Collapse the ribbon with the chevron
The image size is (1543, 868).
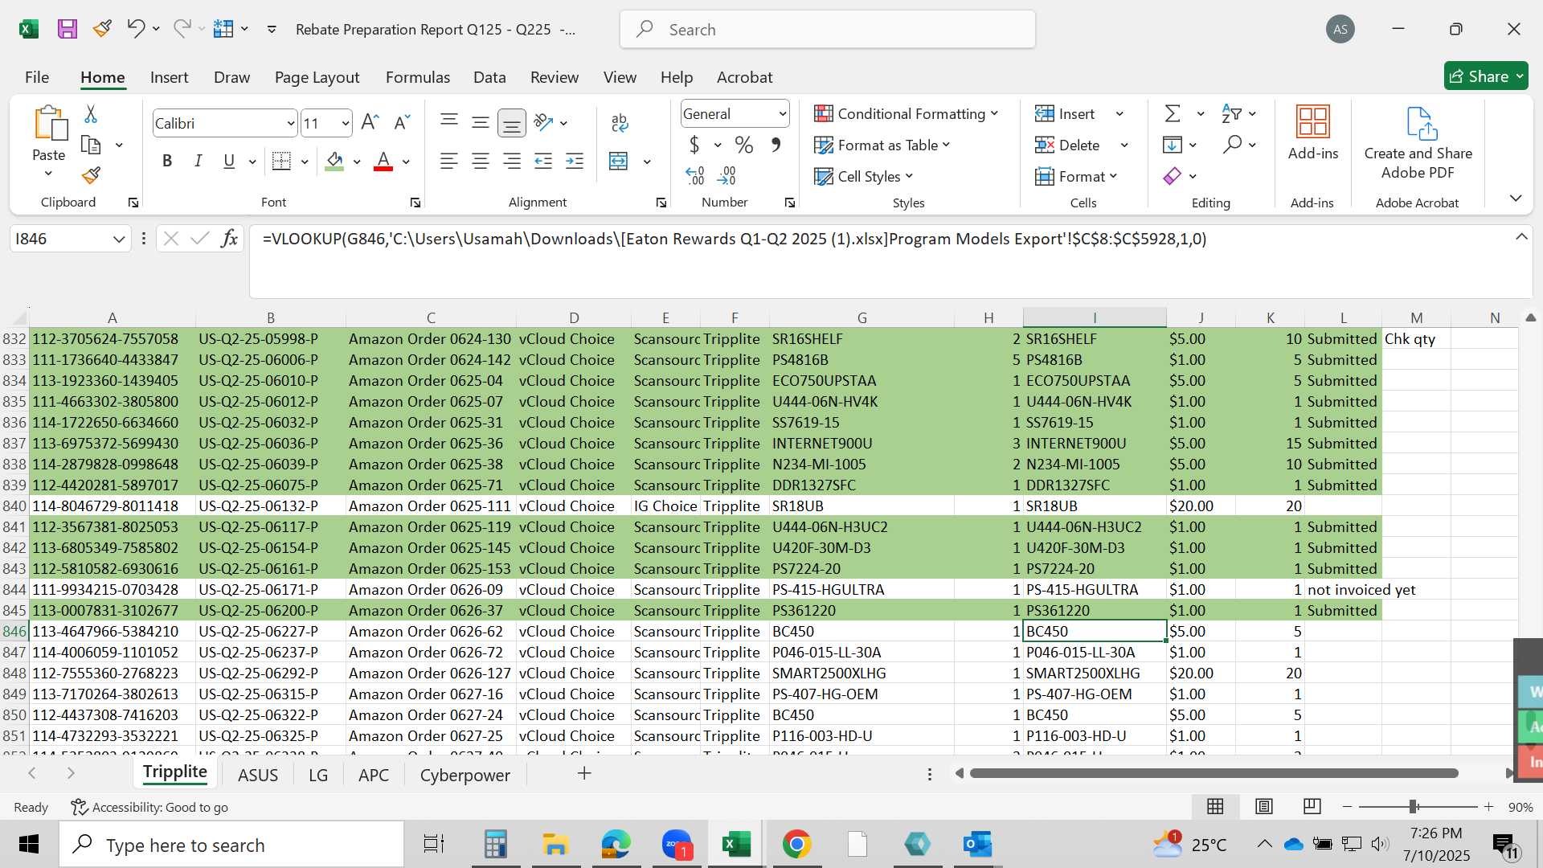(1516, 198)
